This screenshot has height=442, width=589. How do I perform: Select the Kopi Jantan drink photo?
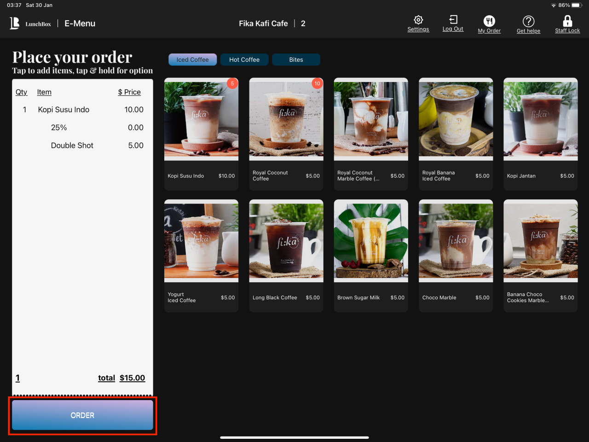(x=541, y=119)
